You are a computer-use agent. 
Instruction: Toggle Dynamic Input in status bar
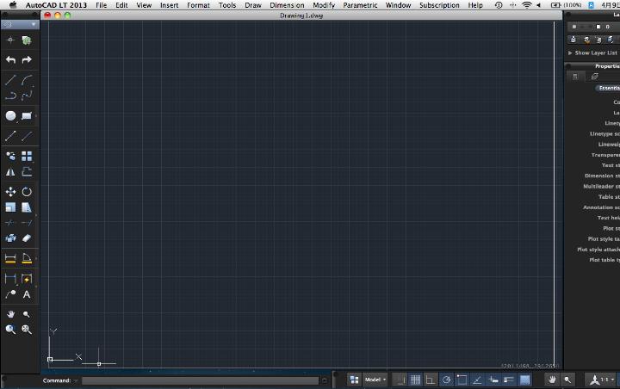493,380
